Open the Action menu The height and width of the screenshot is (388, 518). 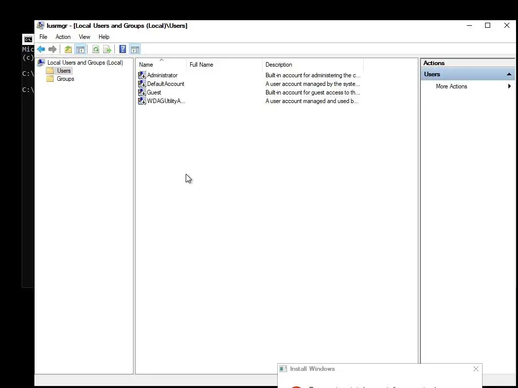click(63, 37)
